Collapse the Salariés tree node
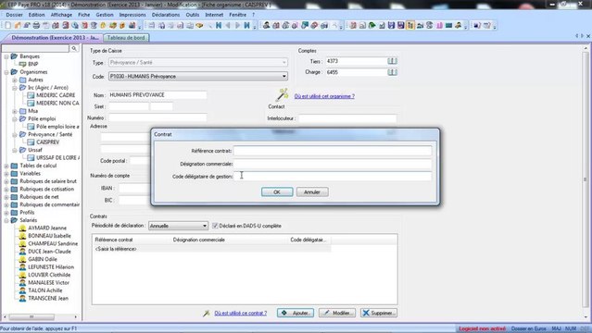 (6, 220)
